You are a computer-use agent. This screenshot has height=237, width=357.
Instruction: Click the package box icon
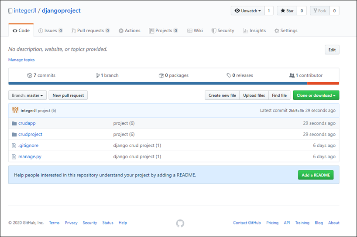coord(161,75)
